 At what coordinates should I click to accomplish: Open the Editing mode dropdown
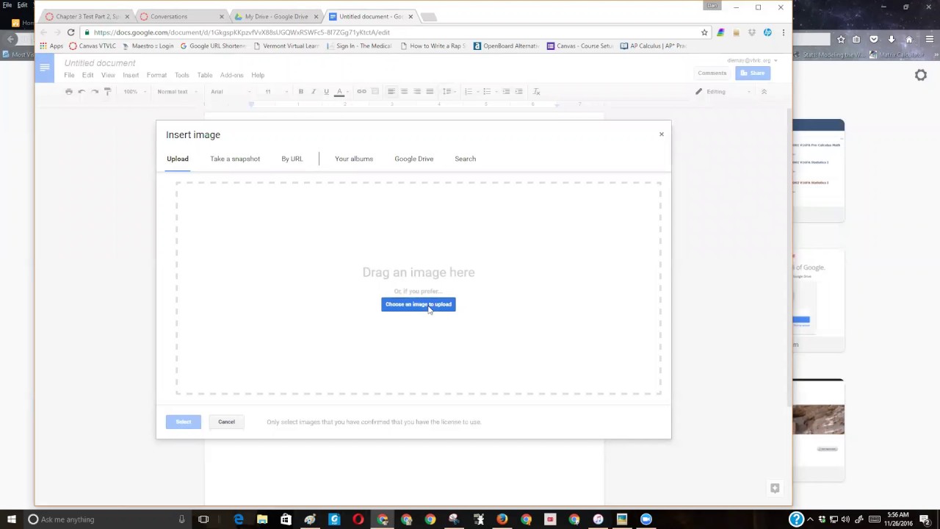tap(723, 92)
